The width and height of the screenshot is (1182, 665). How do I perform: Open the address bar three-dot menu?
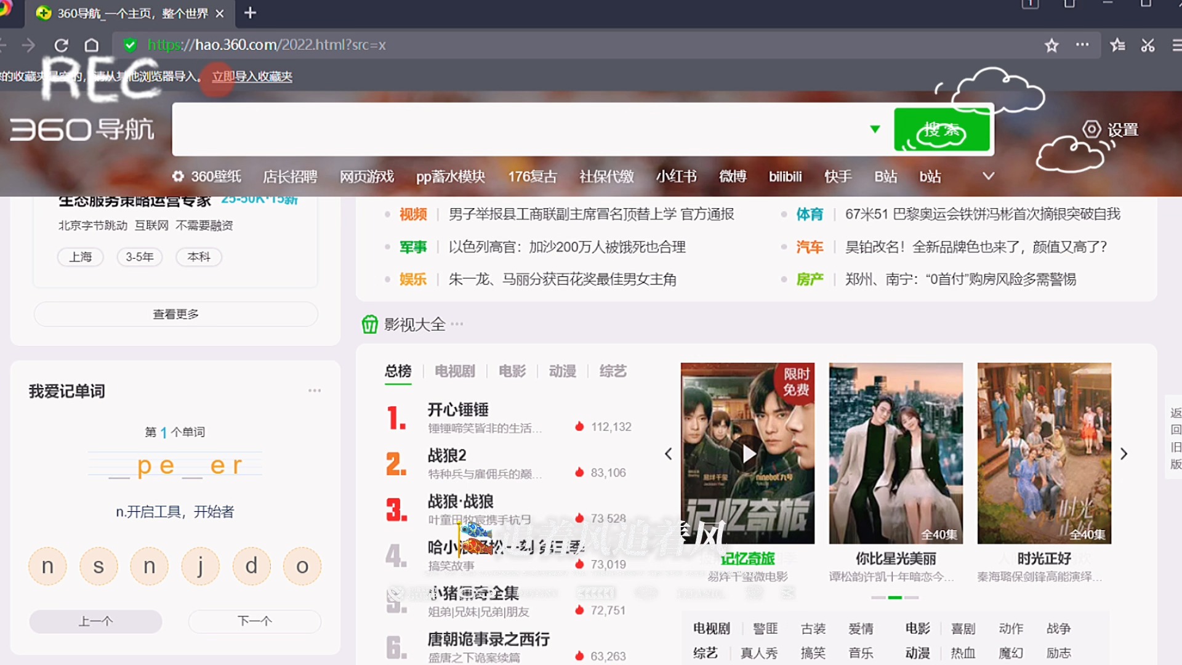(x=1082, y=44)
